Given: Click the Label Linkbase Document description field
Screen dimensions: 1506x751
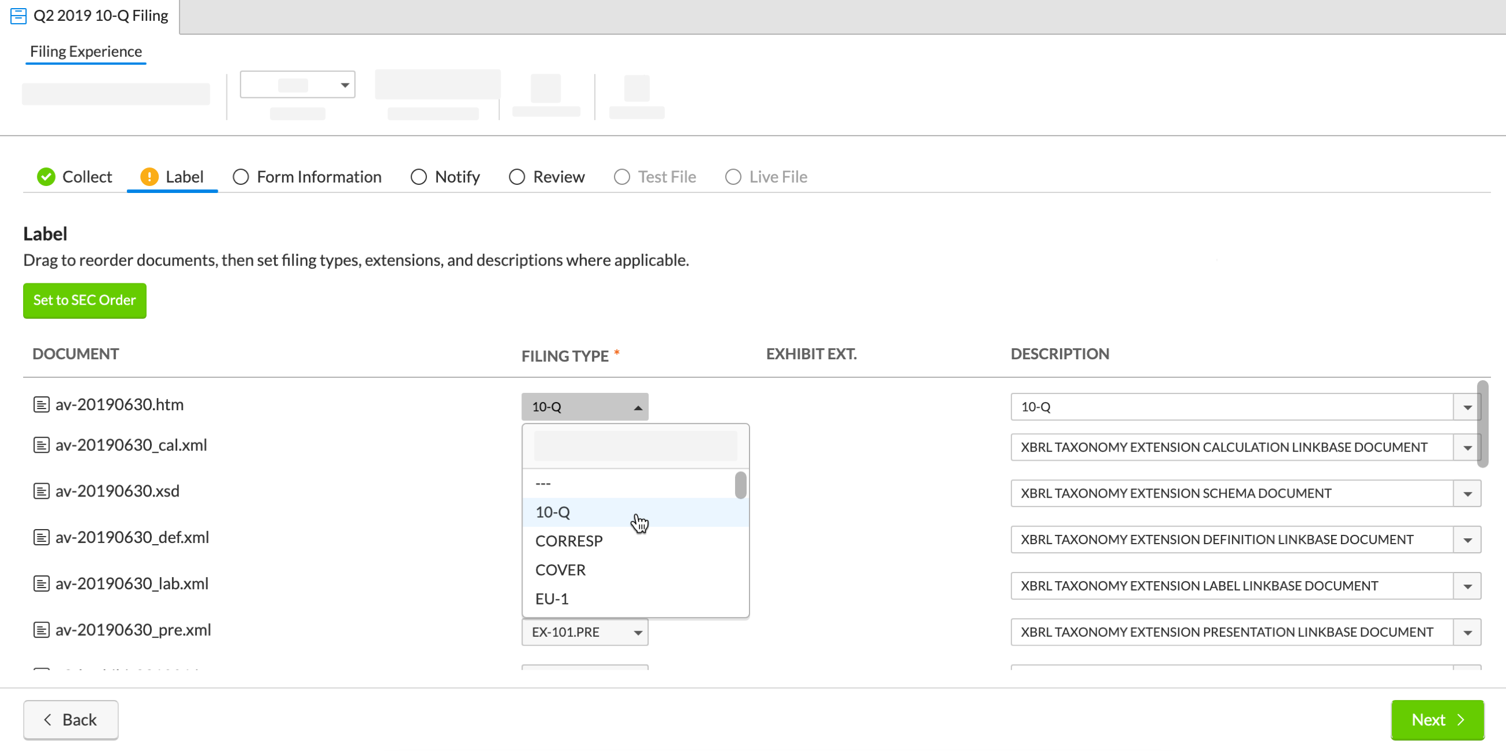Looking at the screenshot, I should 1232,585.
